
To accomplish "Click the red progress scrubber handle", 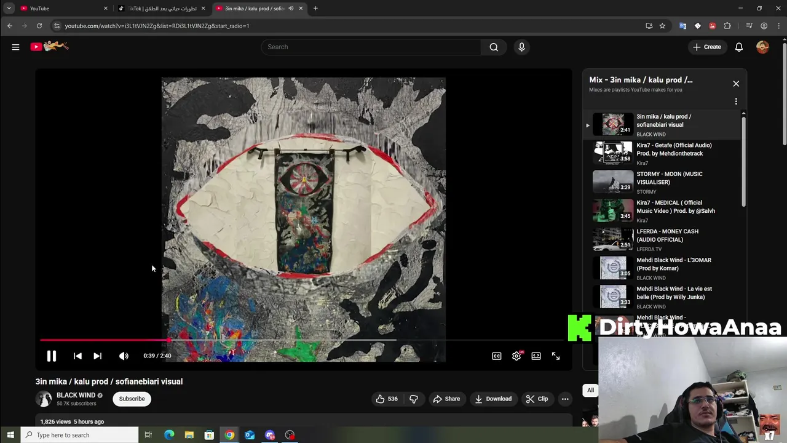I will (168, 340).
